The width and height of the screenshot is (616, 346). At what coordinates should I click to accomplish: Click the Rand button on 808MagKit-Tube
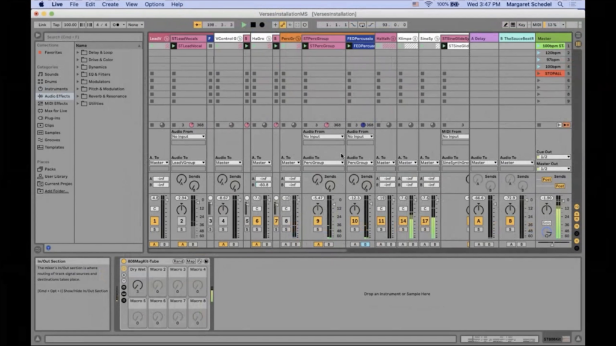pos(178,261)
